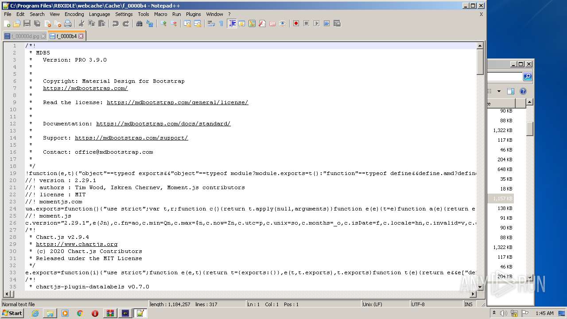Click the Explorer window help icon
567x319 pixels.
point(523,91)
